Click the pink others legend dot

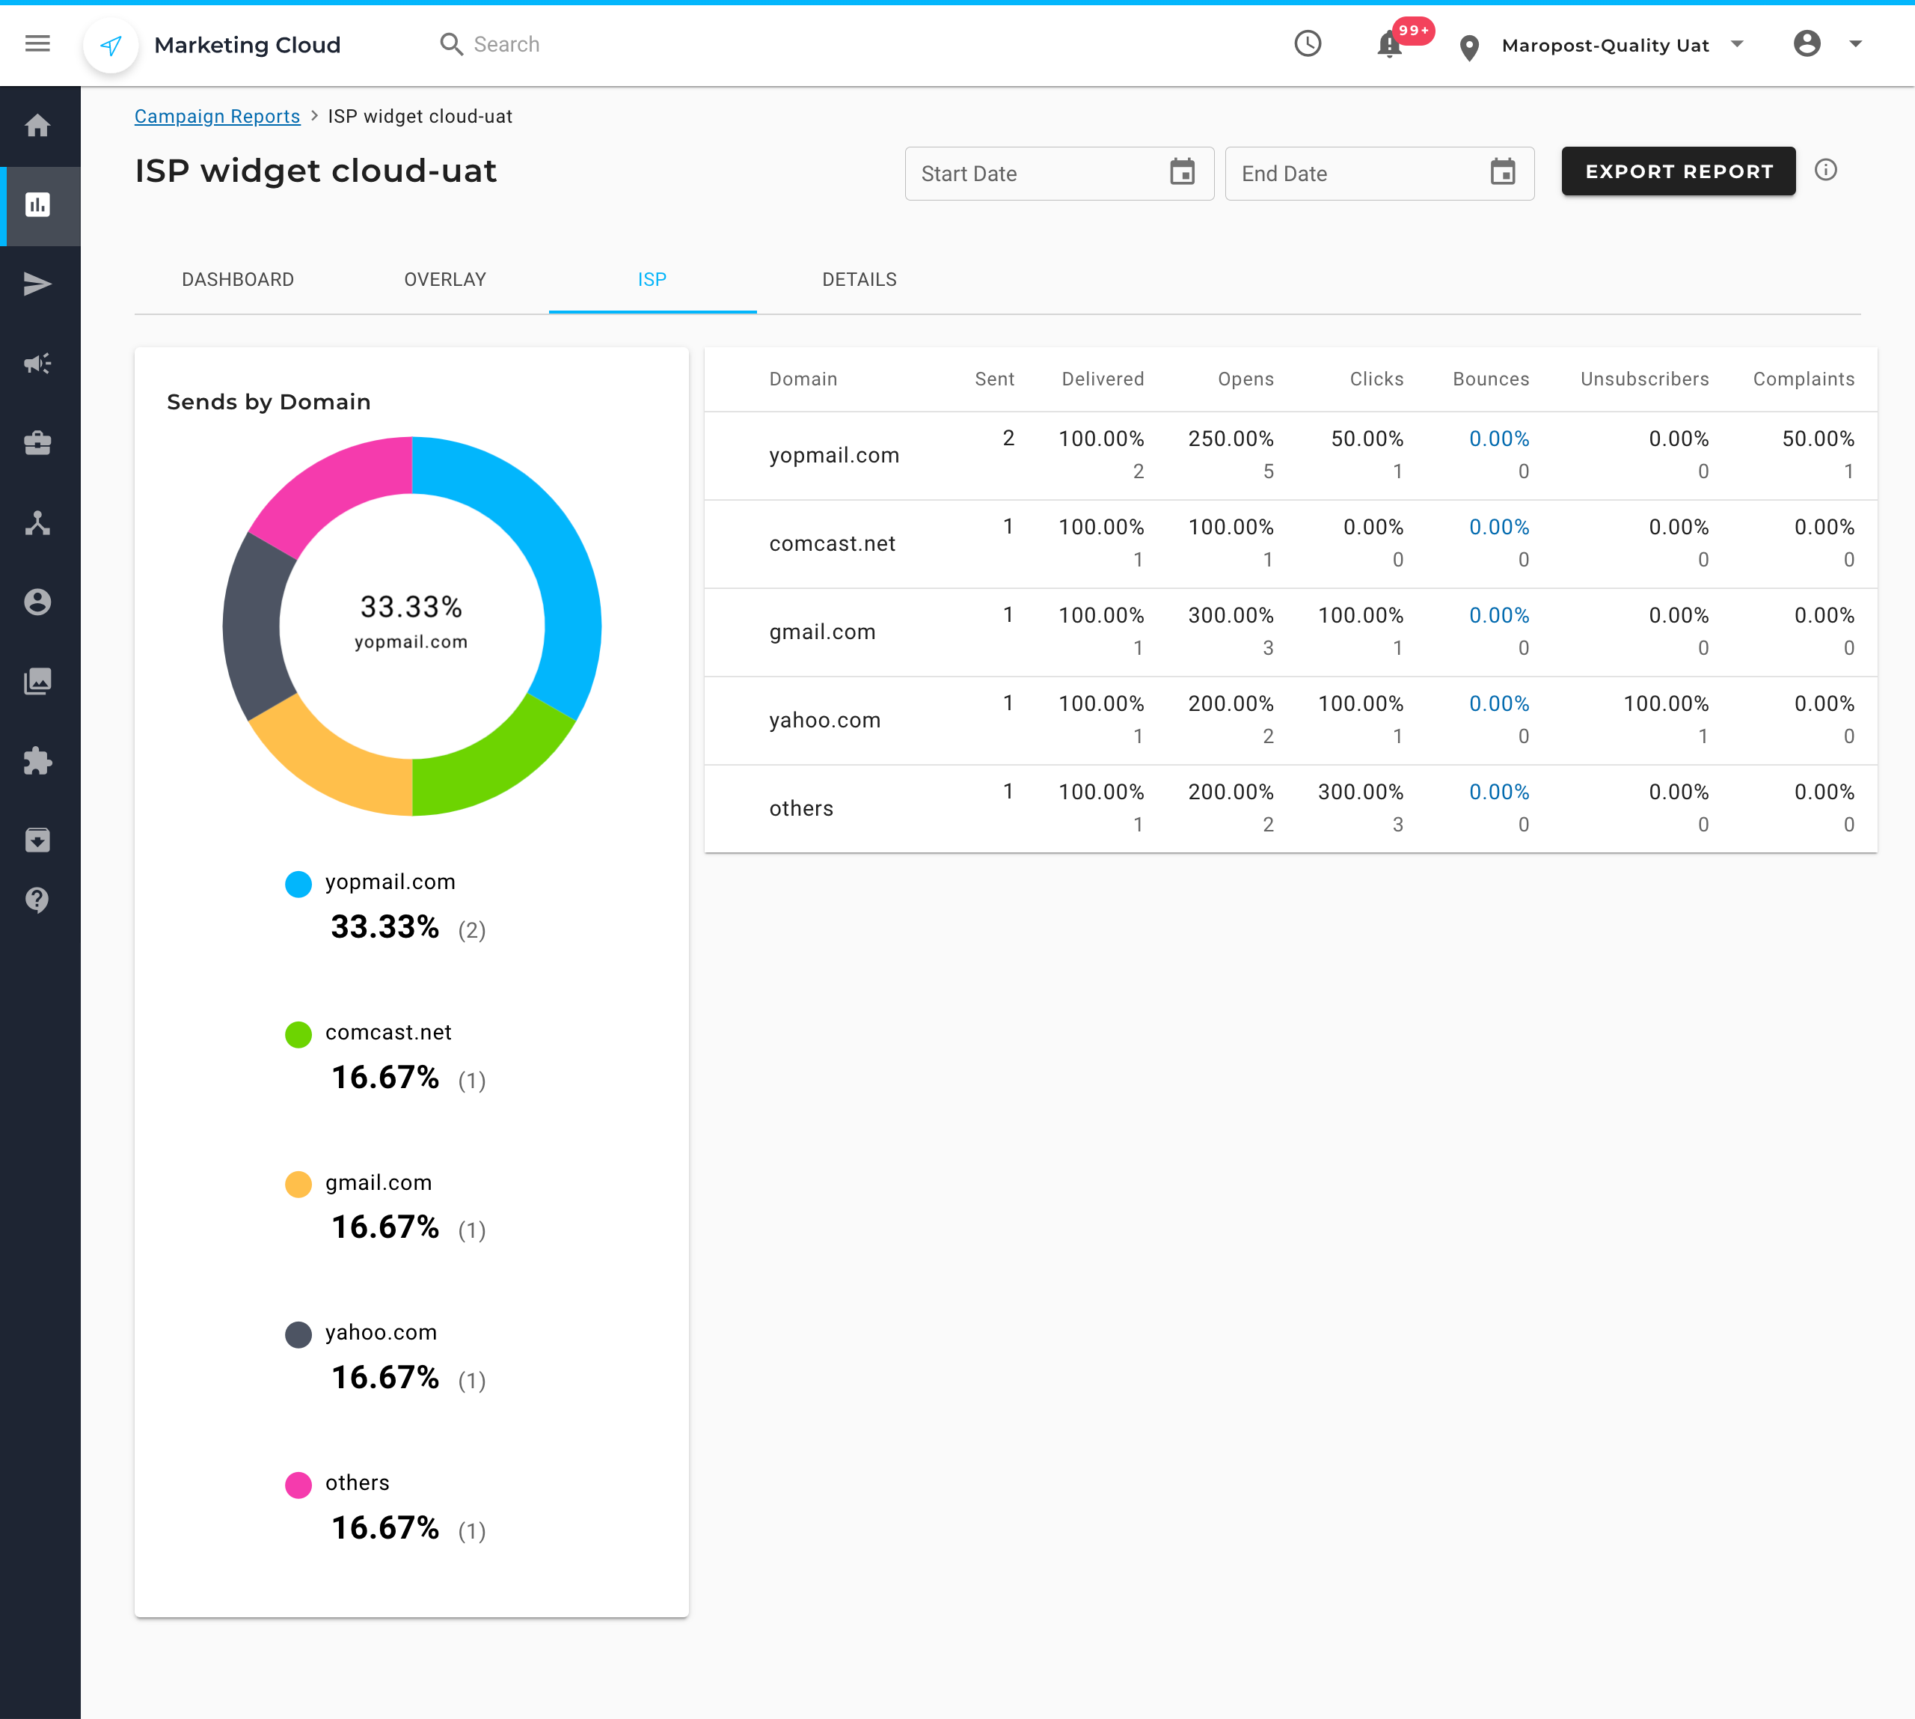[x=298, y=1485]
